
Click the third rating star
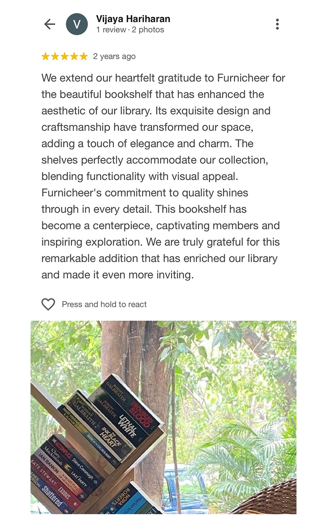(64, 56)
